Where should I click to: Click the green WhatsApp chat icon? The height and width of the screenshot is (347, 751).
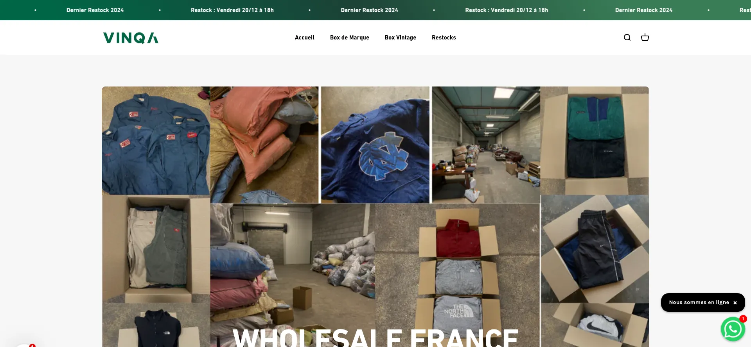733,329
